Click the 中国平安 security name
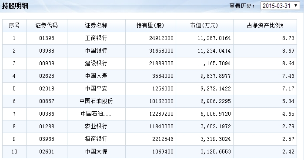The image size is (304, 160). pos(96,88)
